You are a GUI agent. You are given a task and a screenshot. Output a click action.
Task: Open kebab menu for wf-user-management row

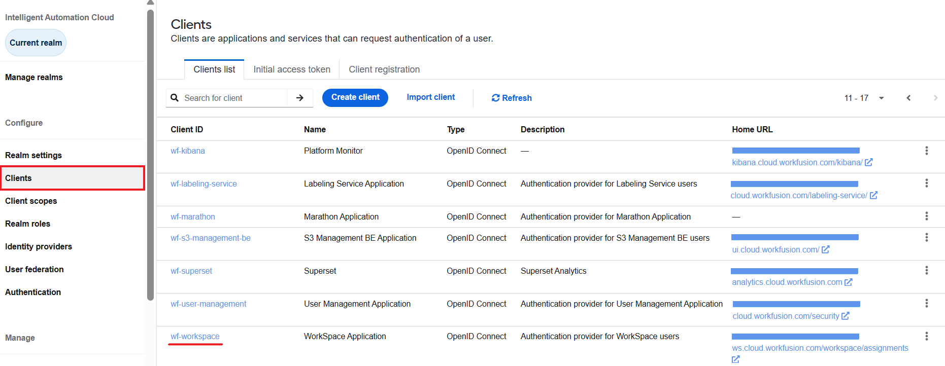pyautogui.click(x=926, y=303)
